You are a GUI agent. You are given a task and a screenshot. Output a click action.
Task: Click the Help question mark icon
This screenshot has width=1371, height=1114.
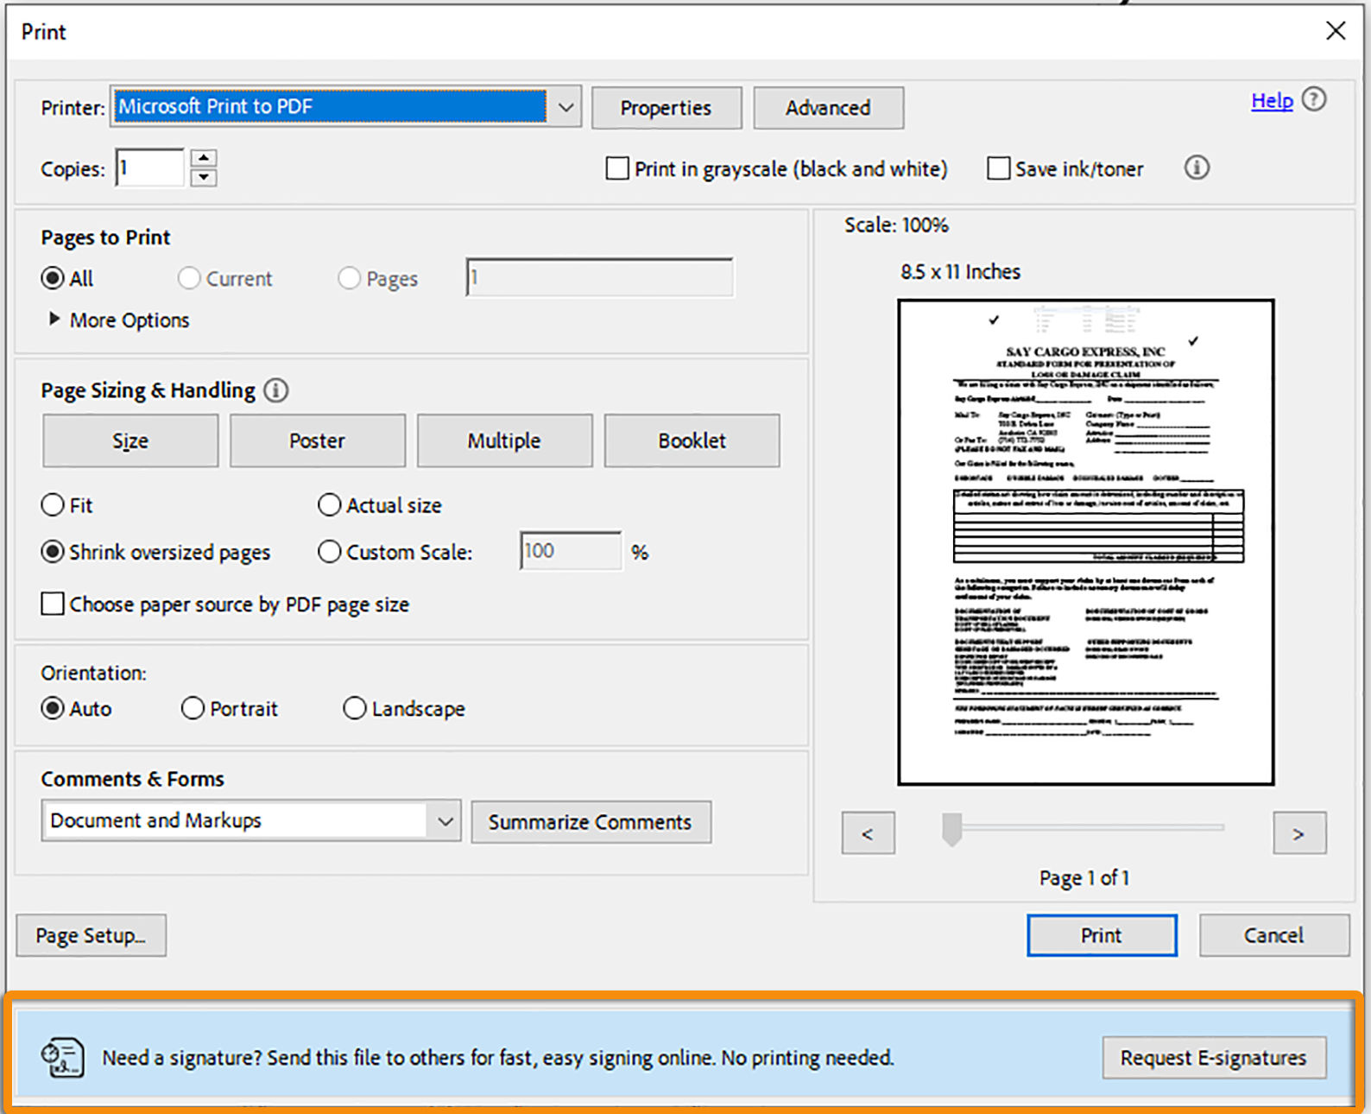1313,100
